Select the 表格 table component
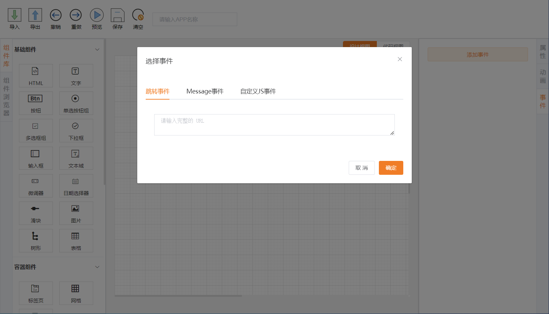549x314 pixels. tap(76, 240)
